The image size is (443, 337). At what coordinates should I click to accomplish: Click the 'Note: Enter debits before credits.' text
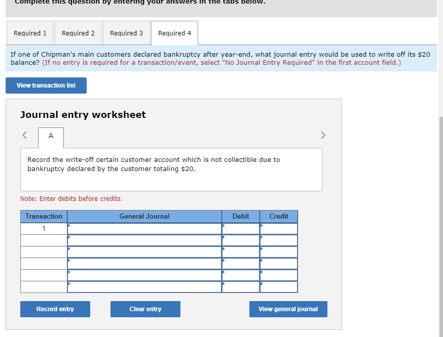[x=71, y=199]
